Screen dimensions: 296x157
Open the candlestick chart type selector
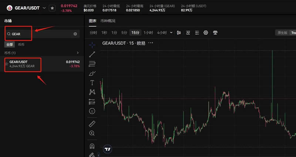[179, 33]
